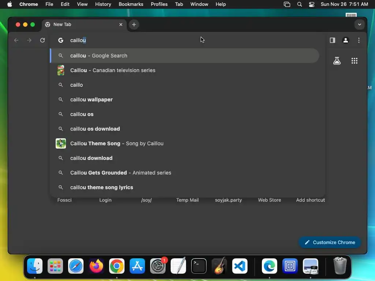Open the Profiles menu
The height and width of the screenshot is (281, 375).
click(x=159, y=4)
